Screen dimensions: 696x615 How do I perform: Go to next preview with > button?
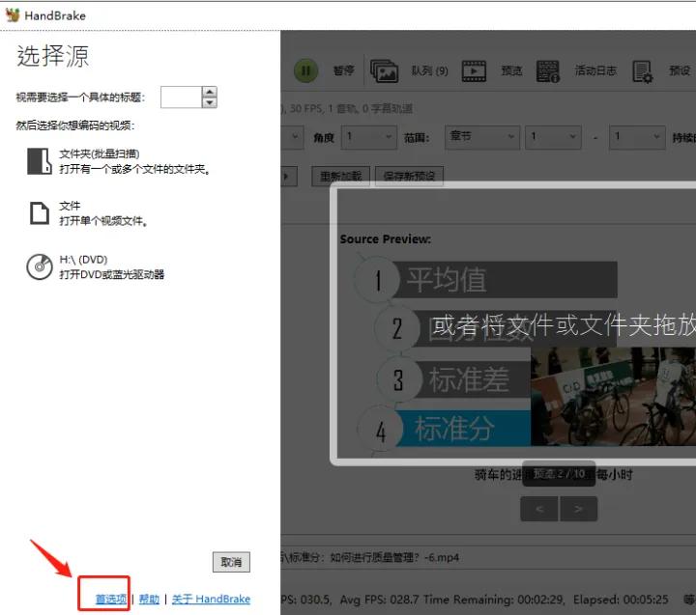click(578, 509)
